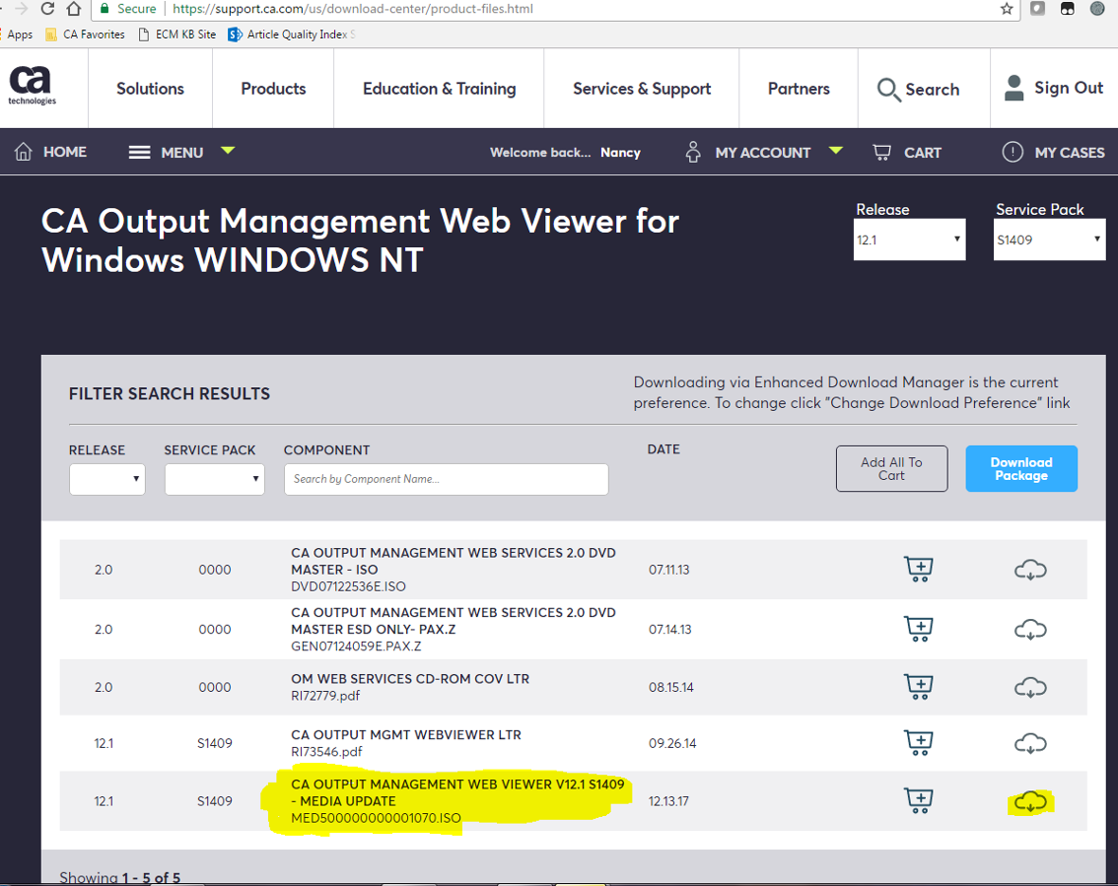Reload the page with browser refresh
This screenshot has width=1118, height=886.
pos(47,9)
